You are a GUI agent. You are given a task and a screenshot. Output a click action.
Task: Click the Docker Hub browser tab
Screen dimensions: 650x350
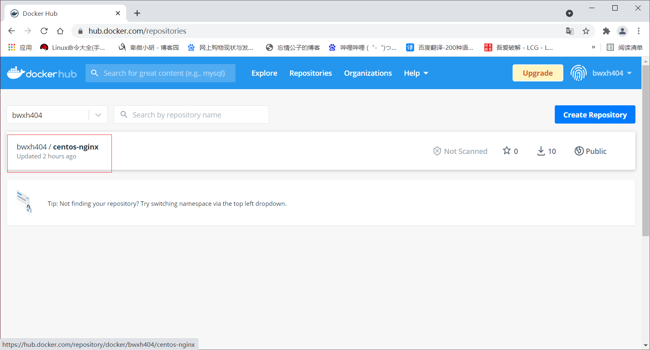(65, 13)
